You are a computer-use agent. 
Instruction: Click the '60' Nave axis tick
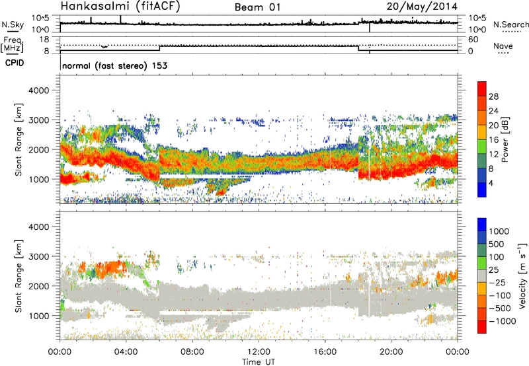[x=473, y=40]
